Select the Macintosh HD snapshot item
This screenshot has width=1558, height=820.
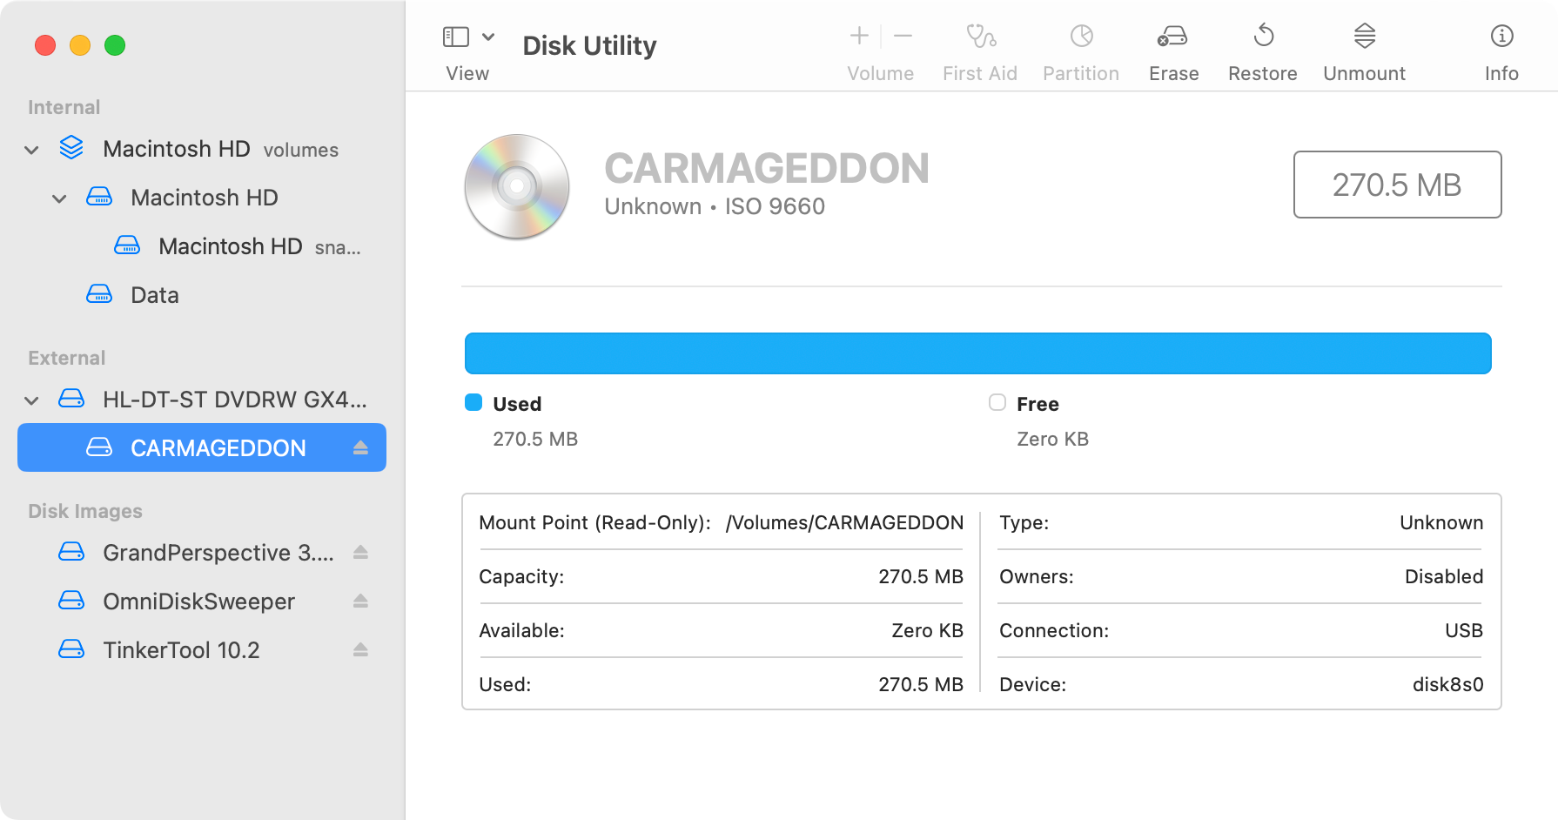(x=231, y=246)
